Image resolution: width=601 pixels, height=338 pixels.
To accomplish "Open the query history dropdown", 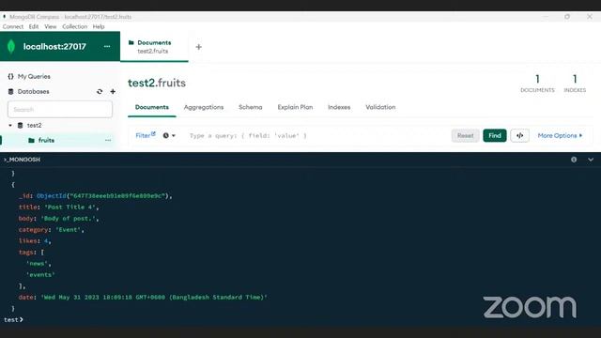I will [169, 135].
